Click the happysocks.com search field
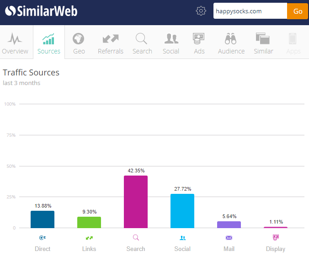Screen dimensions: 309x267 click(250, 11)
